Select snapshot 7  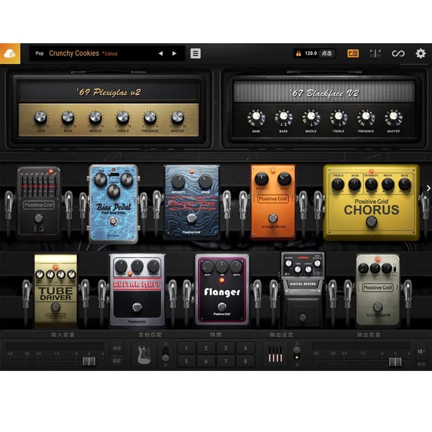(226, 361)
